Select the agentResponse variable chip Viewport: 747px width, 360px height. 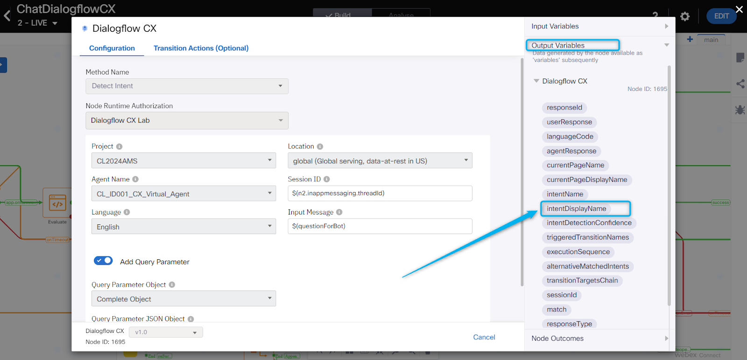click(571, 151)
